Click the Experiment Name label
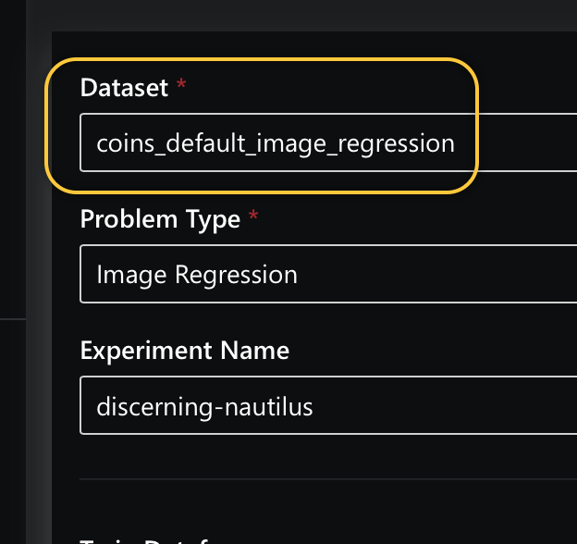Viewport: 577px width, 544px height. click(x=184, y=351)
